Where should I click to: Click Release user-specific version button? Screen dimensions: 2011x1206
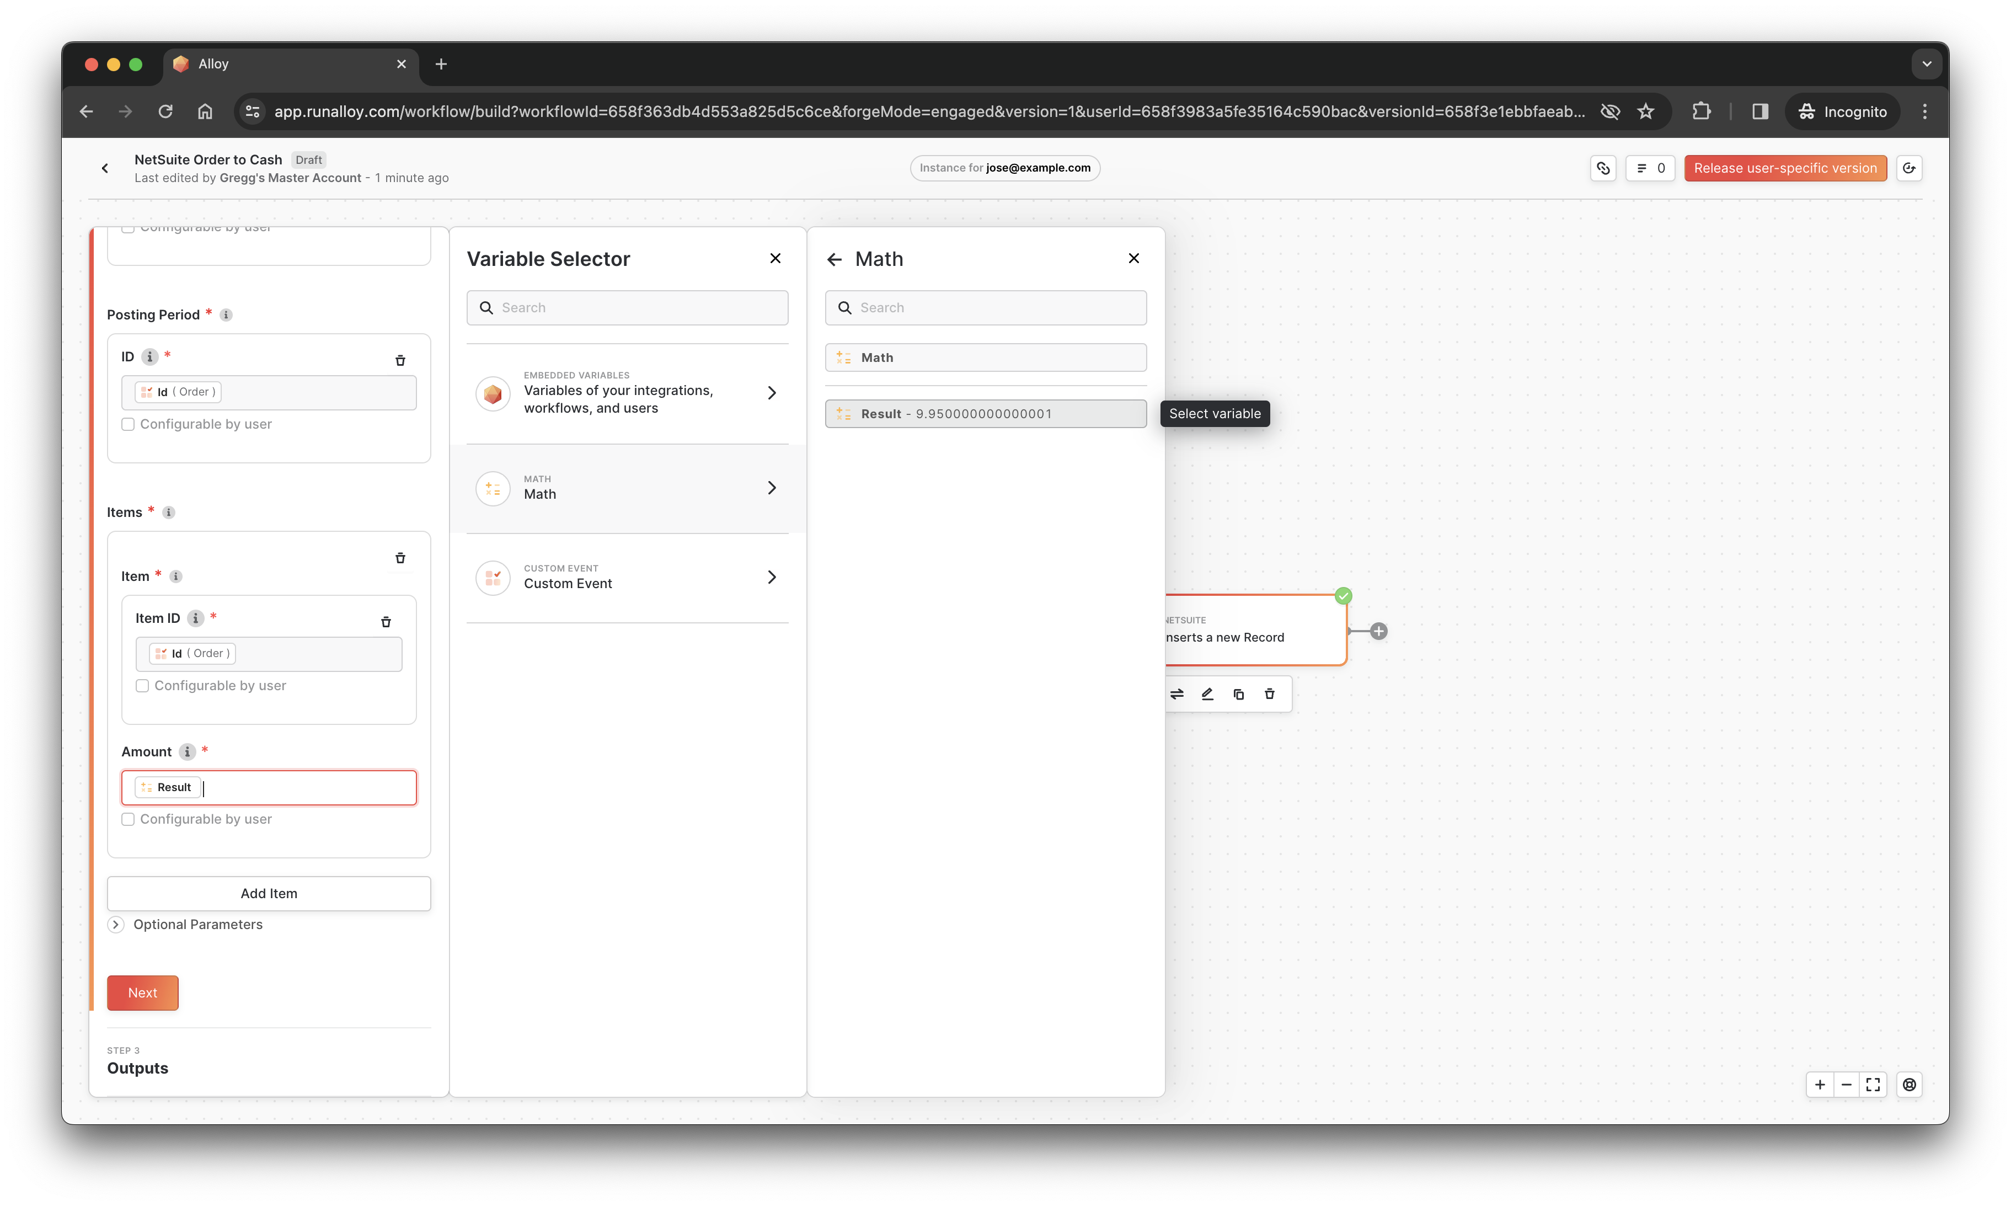coord(1785,168)
